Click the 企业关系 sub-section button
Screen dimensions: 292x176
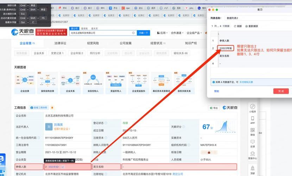tap(39, 53)
